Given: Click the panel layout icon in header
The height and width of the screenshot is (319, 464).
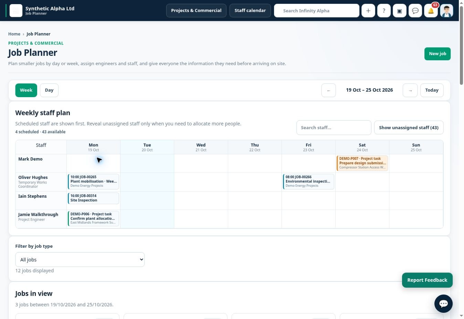Looking at the screenshot, I should point(400,11).
